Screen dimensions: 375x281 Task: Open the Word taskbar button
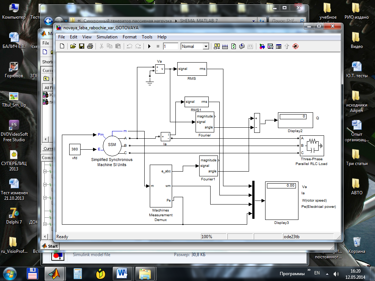(122, 274)
